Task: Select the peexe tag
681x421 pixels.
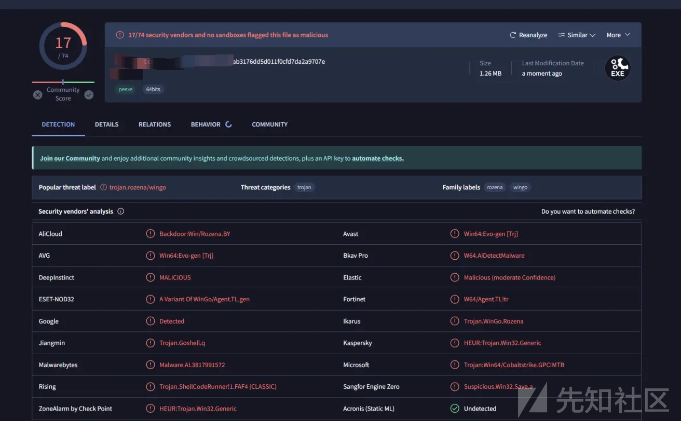Action: point(126,89)
